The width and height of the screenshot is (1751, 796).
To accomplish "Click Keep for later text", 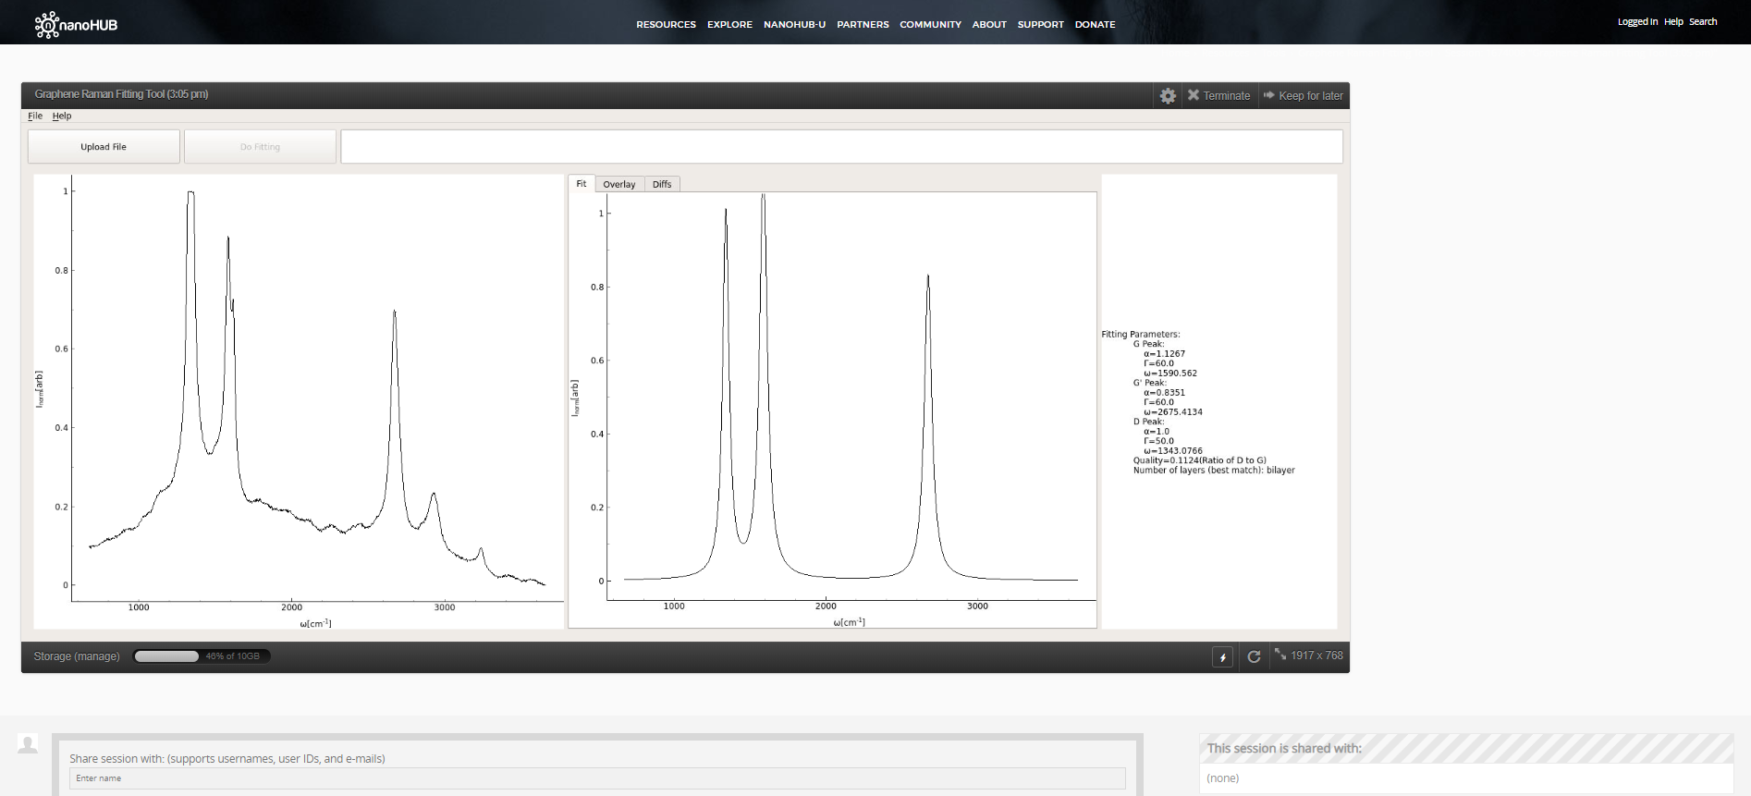I will [1311, 96].
